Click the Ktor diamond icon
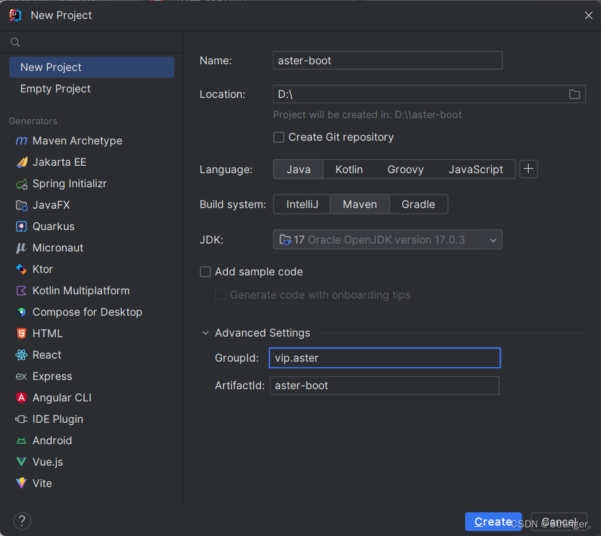This screenshot has height=536, width=601. [21, 269]
